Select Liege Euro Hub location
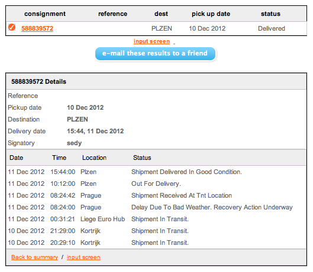This screenshot has height=272, width=313. 102,219
